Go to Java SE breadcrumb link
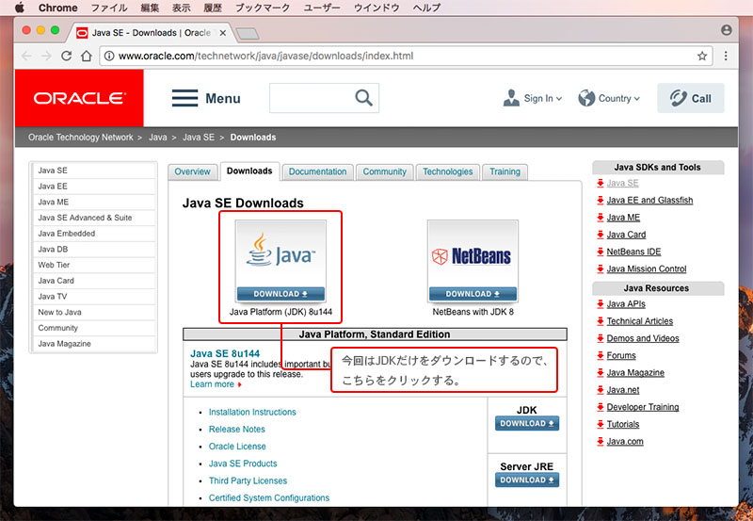753x521 pixels. (x=199, y=138)
